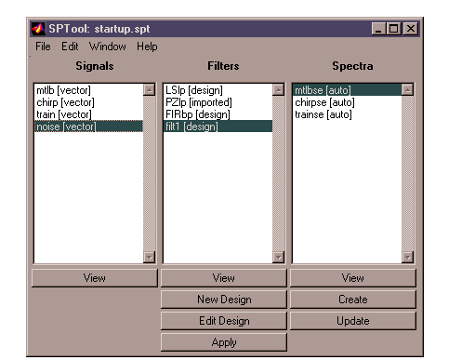Open the Edit menu
This screenshot has width=475, height=360.
coord(70,47)
